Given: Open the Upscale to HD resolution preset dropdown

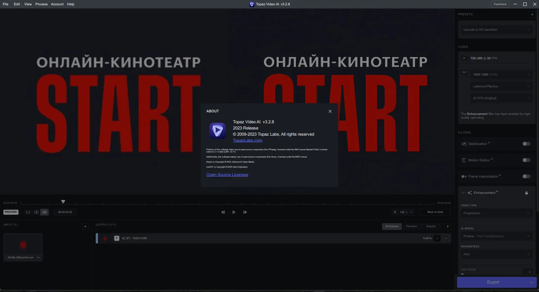Looking at the screenshot, I should tap(496, 30).
